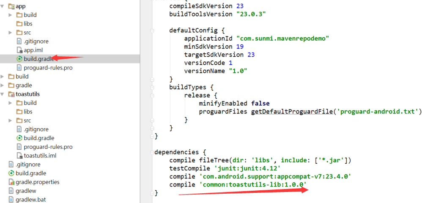Click the buildToolsVersion "23.0.3" string
The height and width of the screenshot is (203, 422).
click(251, 14)
